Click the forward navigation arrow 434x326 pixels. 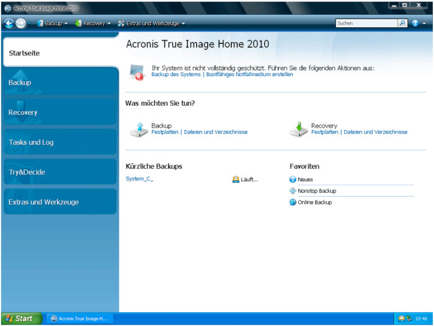click(x=20, y=24)
